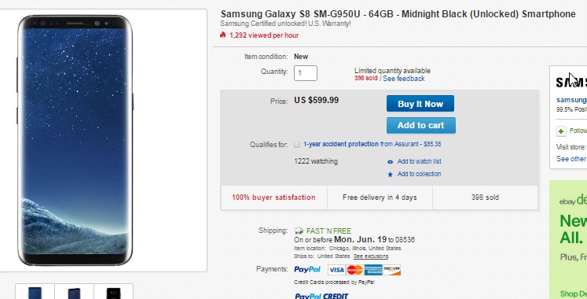Click the American Express card icon
This screenshot has height=299, width=587.
(373, 270)
